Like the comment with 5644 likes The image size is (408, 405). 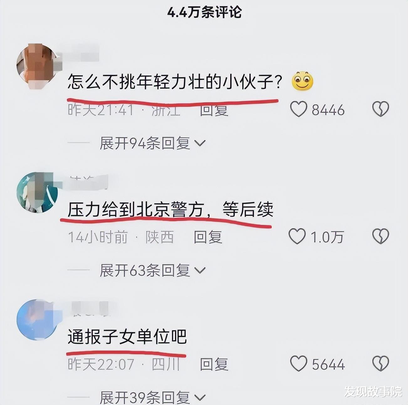point(298,364)
